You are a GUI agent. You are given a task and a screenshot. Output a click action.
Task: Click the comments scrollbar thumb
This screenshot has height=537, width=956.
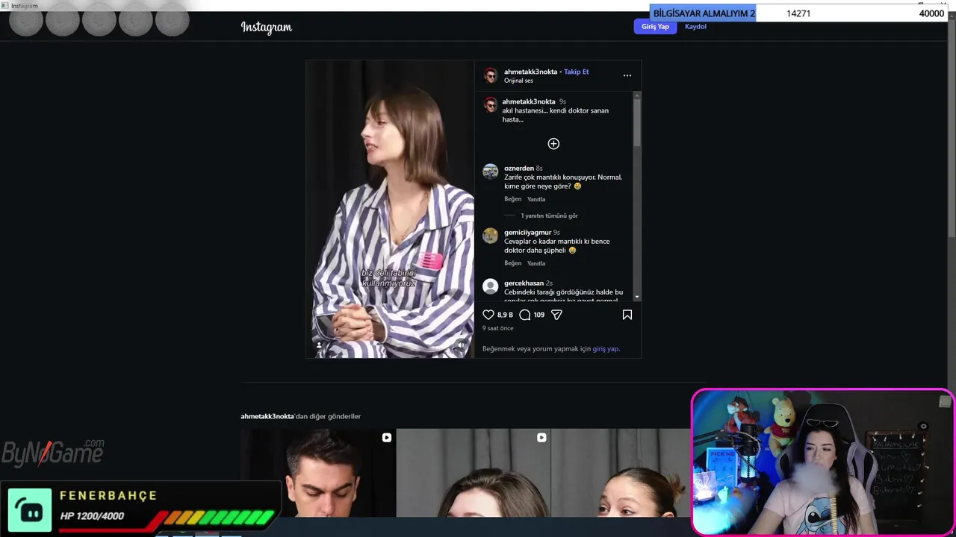coord(637,123)
